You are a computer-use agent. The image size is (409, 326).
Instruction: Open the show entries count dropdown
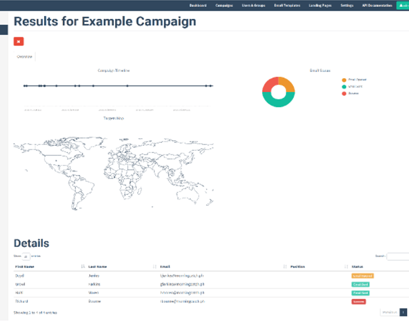point(26,257)
